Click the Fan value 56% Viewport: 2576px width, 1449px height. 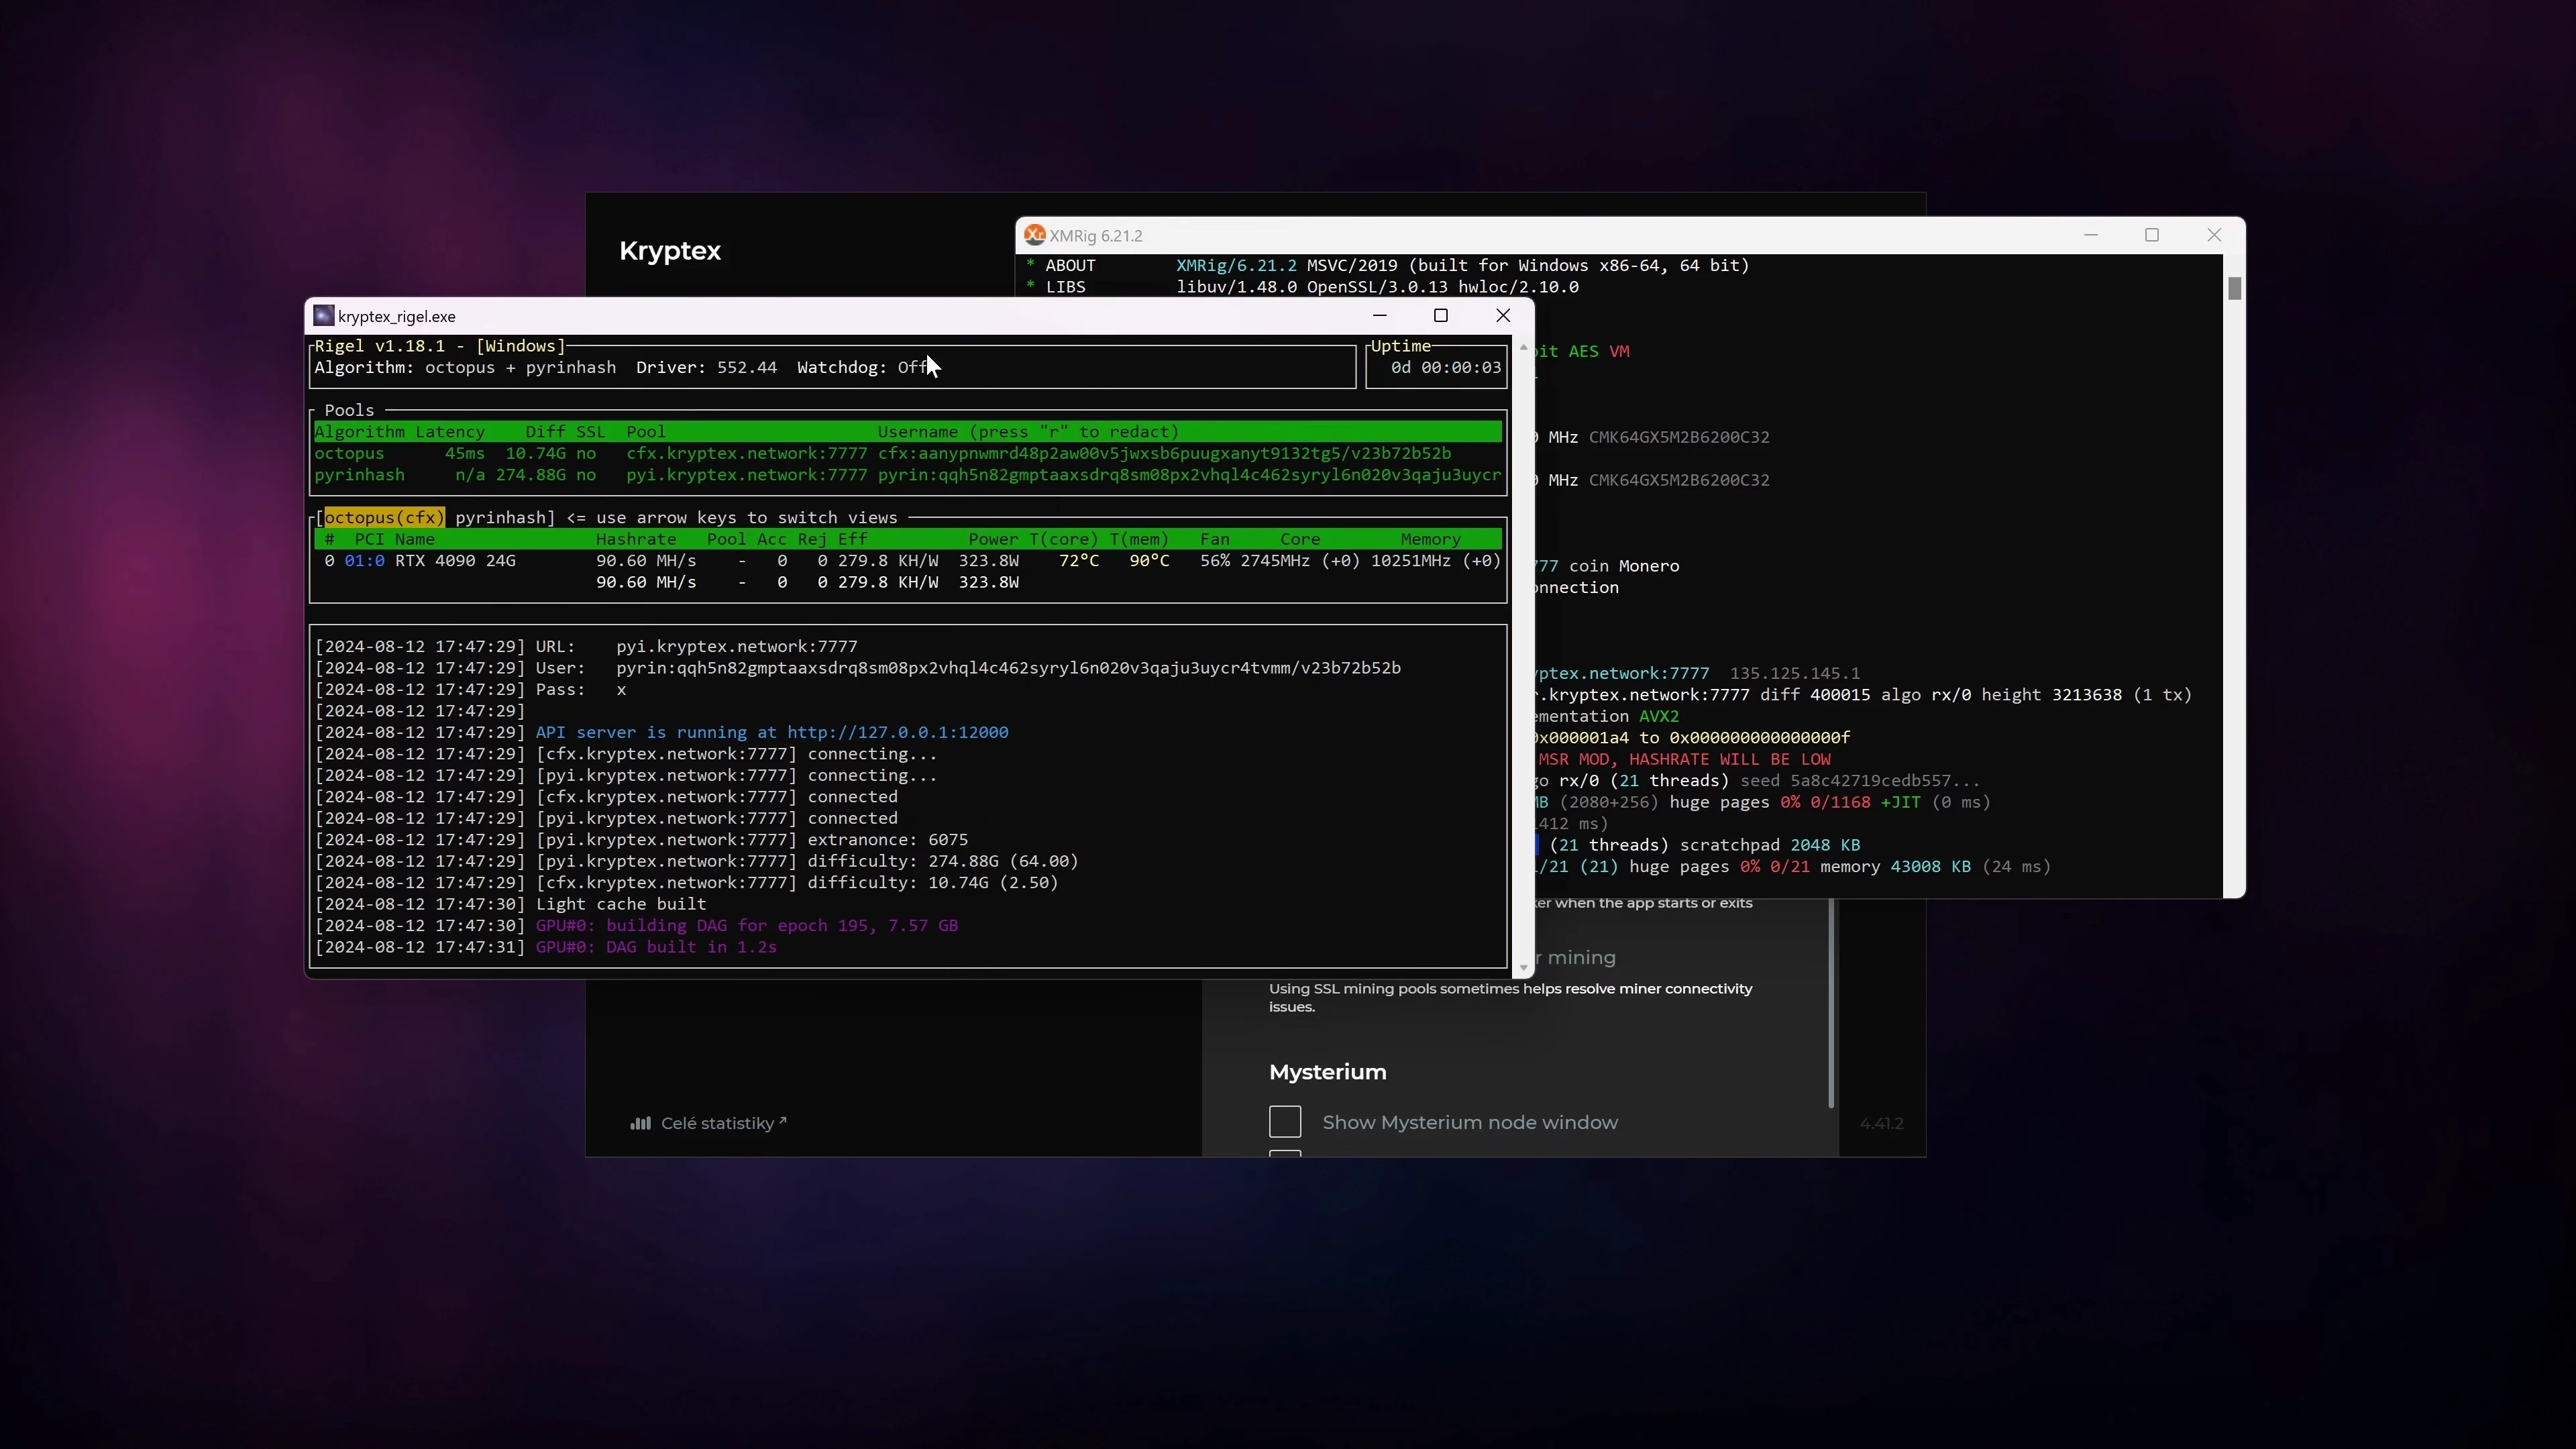[1215, 561]
